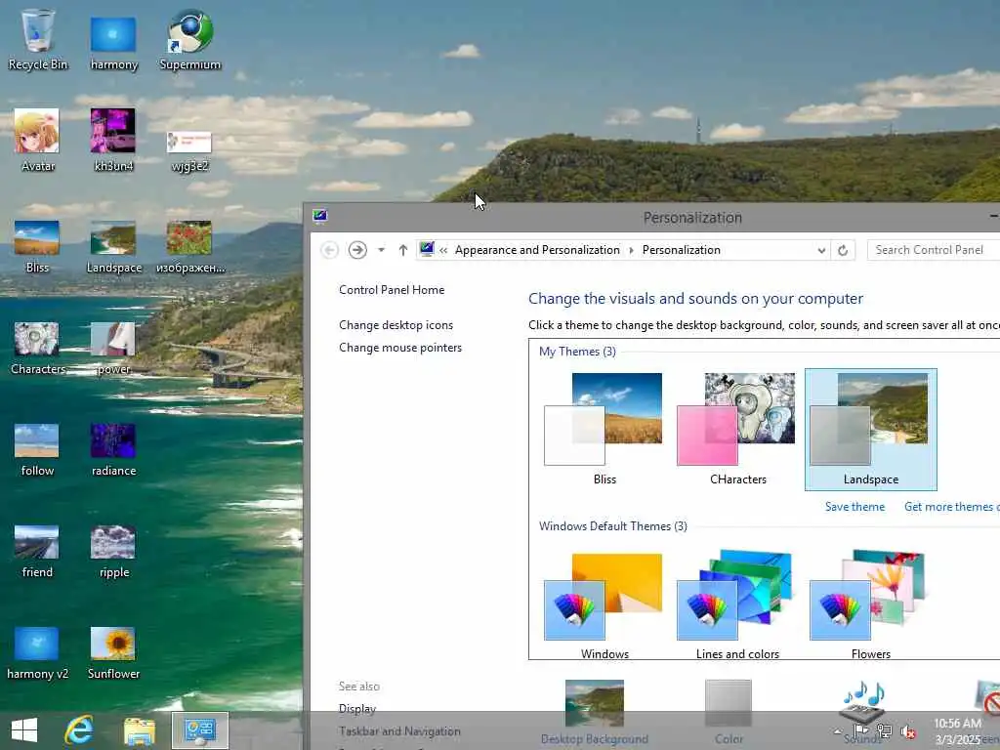
Task: Click the Personalization breadcrumb segment
Action: [681, 250]
